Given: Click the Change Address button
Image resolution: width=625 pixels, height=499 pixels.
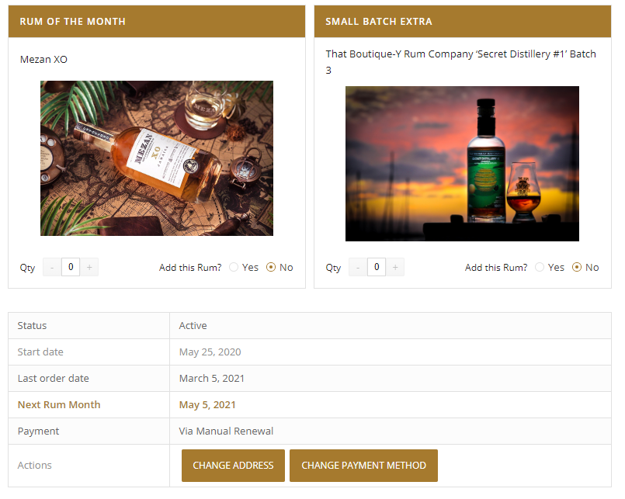Looking at the screenshot, I should 233,466.
